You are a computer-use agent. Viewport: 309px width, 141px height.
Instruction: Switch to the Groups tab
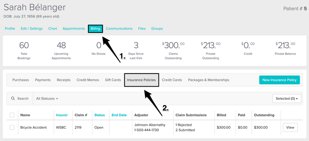pyautogui.click(x=157, y=29)
